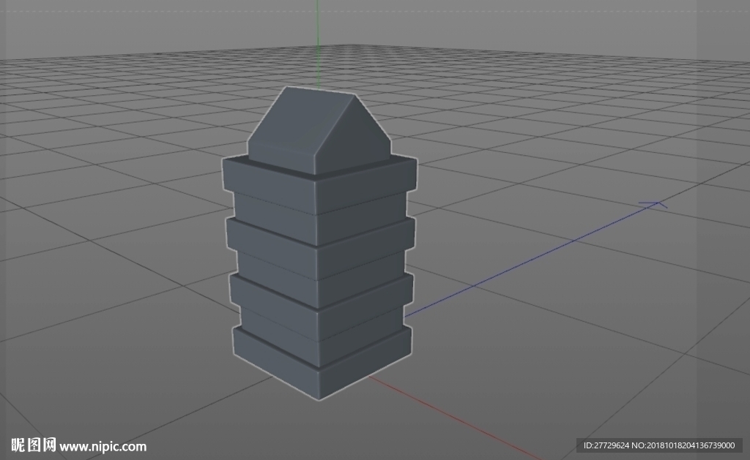Click the front bottom corner of the base slab
This screenshot has height=460, width=750.
click(x=319, y=398)
